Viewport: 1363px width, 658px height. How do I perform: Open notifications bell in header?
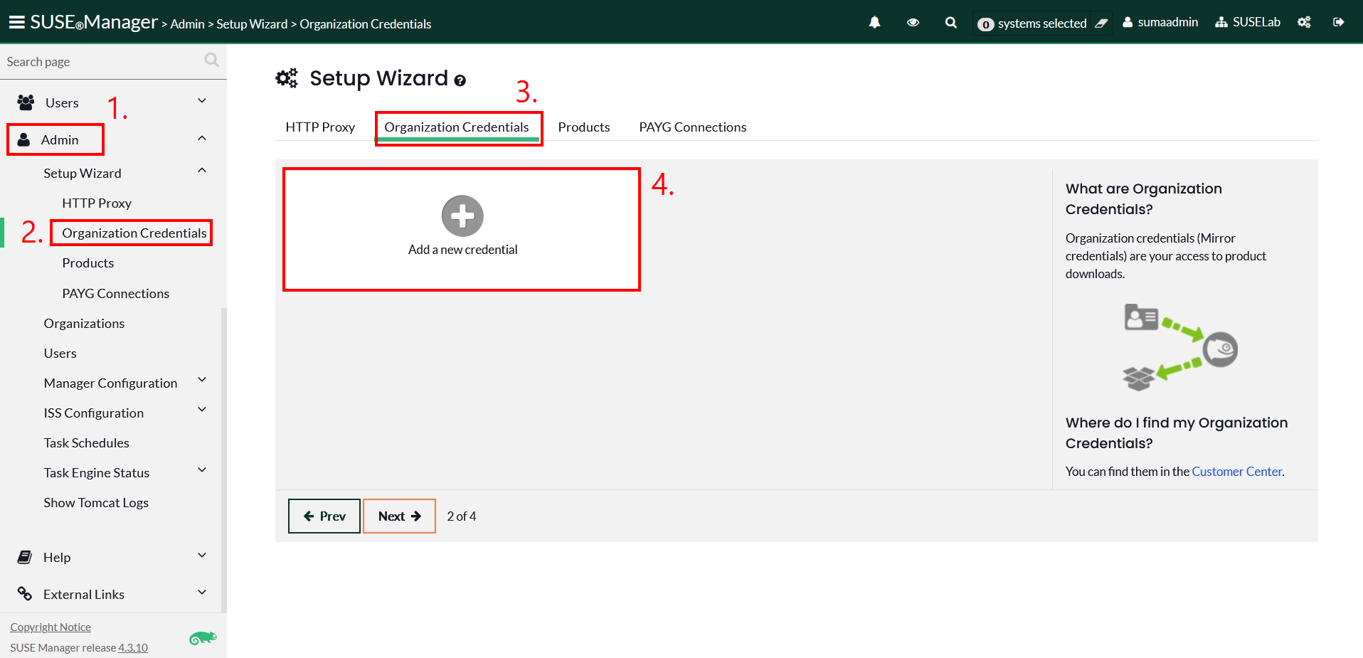tap(875, 23)
